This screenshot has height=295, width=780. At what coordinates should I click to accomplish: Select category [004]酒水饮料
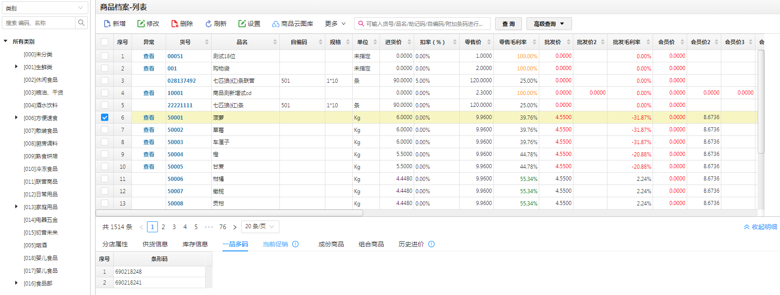[x=41, y=105]
